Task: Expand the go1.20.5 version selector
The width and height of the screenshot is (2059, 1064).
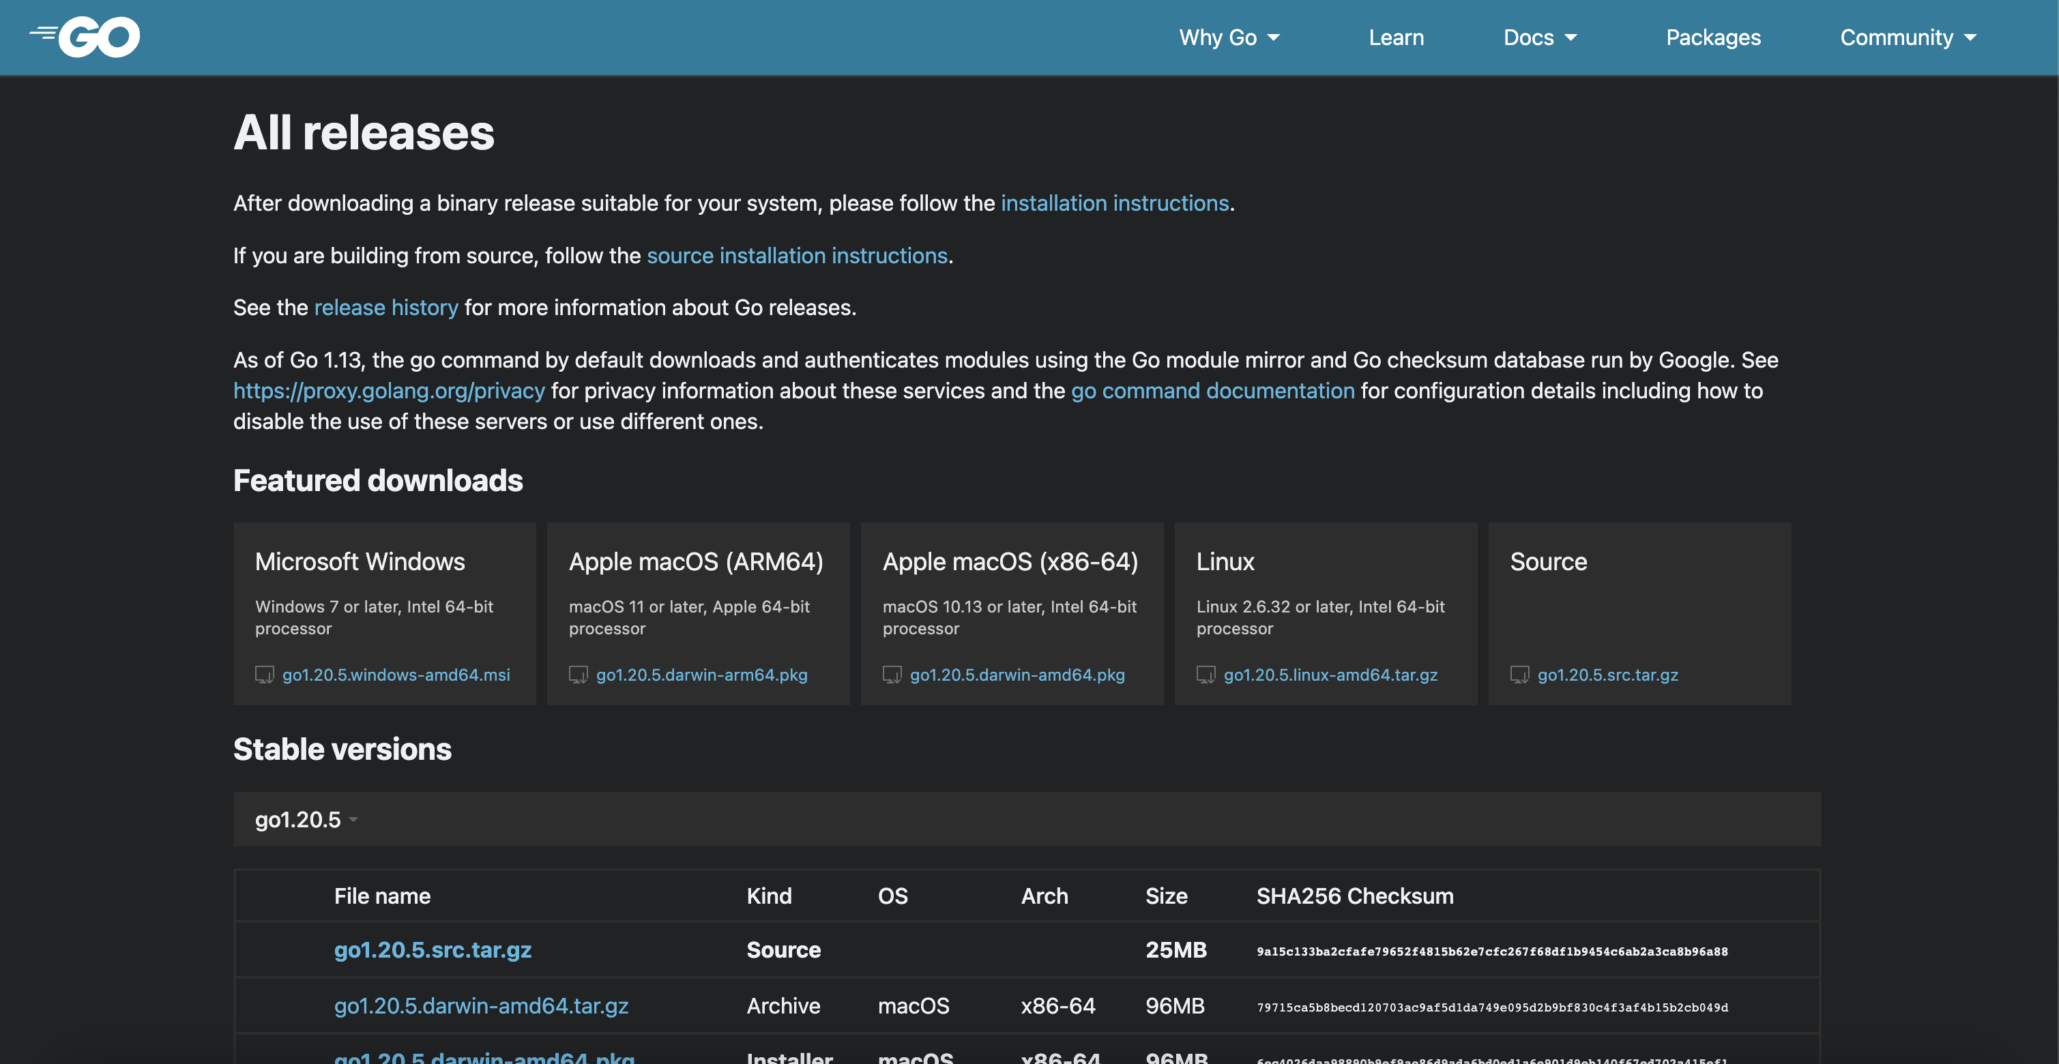Action: click(x=304, y=818)
